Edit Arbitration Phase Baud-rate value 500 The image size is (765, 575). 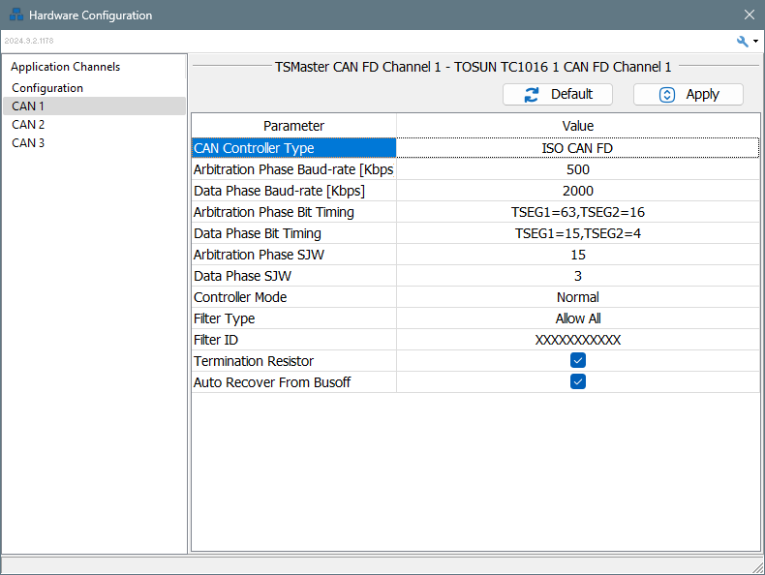click(x=578, y=169)
